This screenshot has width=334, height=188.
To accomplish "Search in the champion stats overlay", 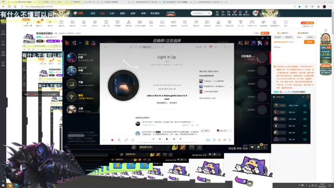I will [303, 97].
